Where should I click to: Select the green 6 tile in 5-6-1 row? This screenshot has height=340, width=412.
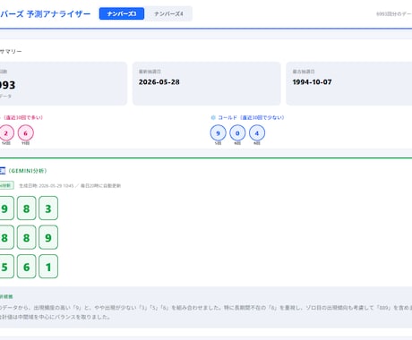coord(27,267)
